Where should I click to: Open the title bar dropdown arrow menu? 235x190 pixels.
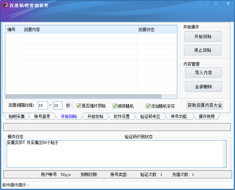(x=207, y=4)
